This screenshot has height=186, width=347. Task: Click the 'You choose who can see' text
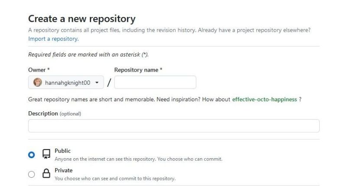(115, 179)
